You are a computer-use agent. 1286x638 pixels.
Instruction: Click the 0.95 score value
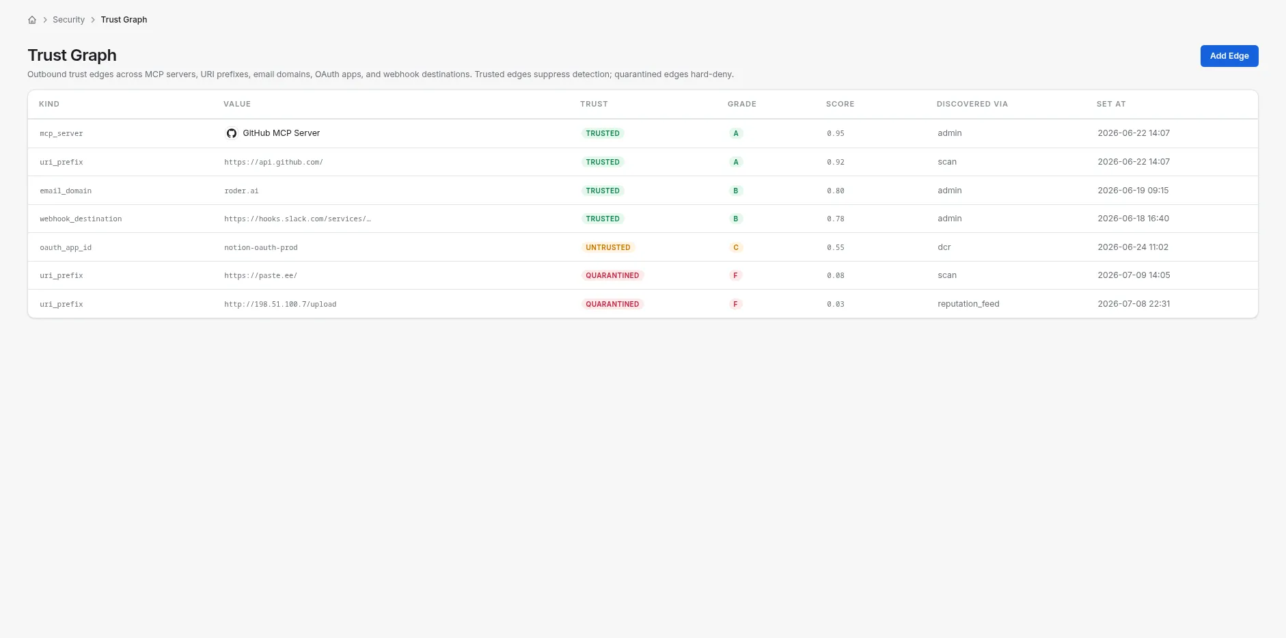pos(836,133)
